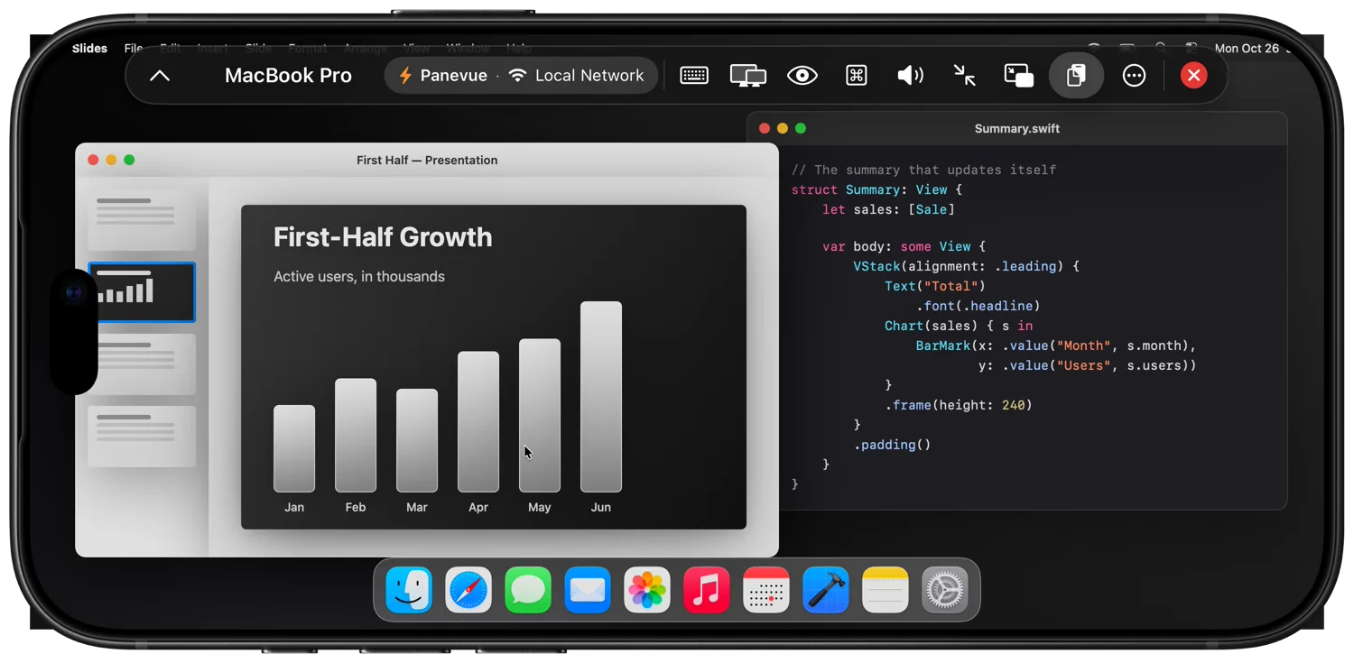Open Photos in the Dock
This screenshot has width=1354, height=663.
(647, 591)
